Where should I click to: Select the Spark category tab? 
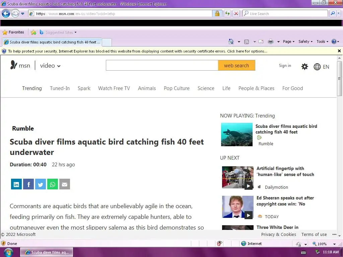click(84, 88)
